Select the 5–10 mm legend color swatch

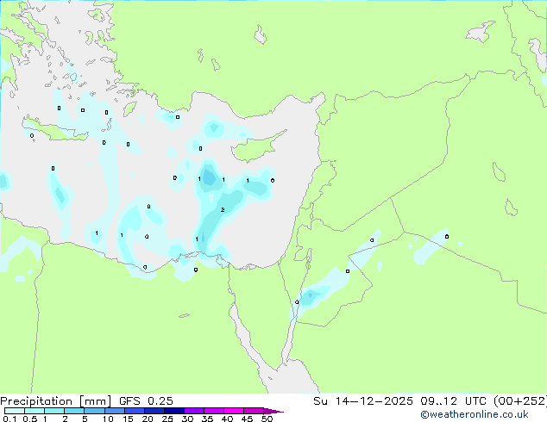point(94,411)
